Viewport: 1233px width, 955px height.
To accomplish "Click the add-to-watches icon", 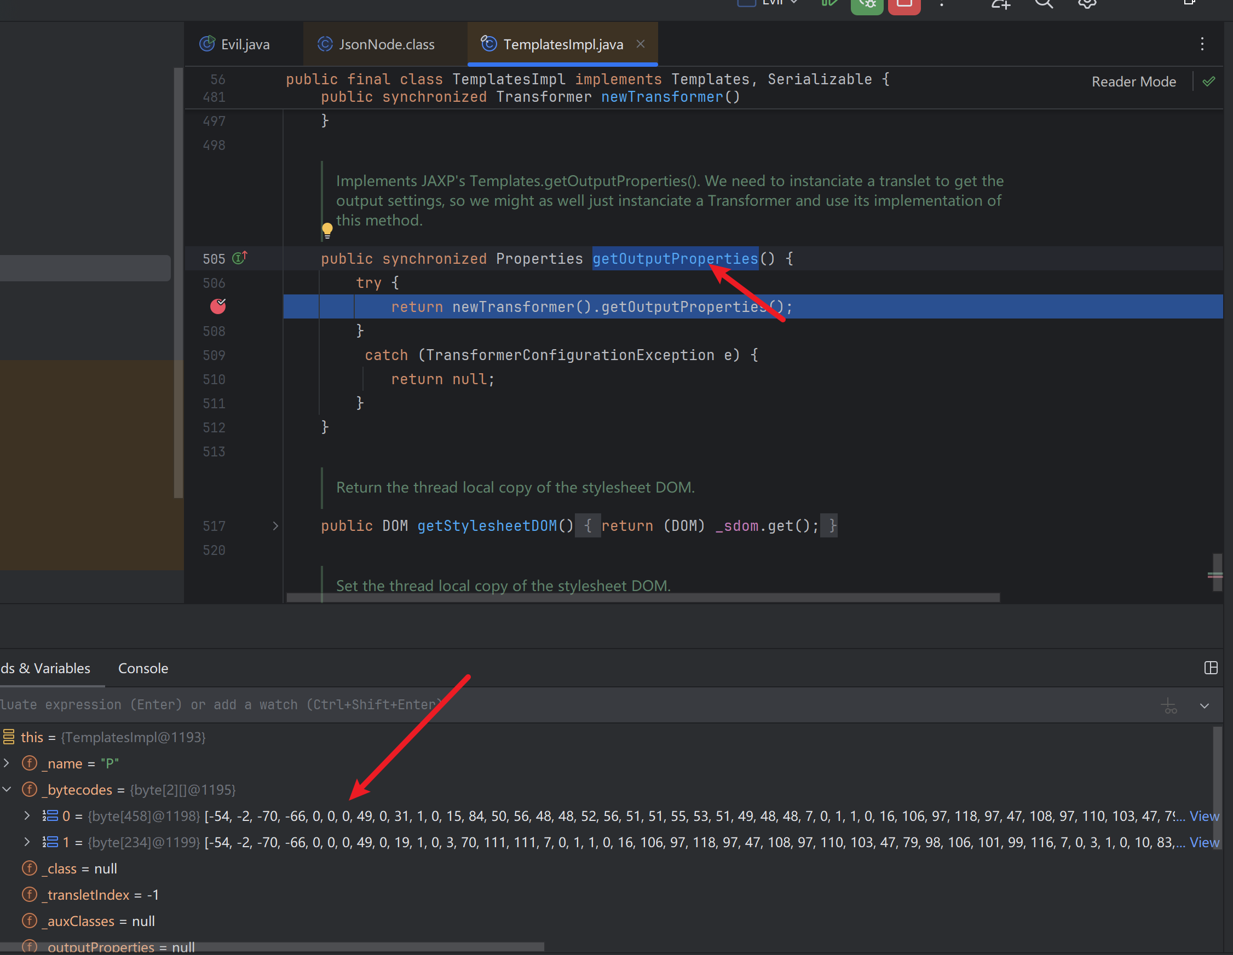I will [x=1168, y=705].
